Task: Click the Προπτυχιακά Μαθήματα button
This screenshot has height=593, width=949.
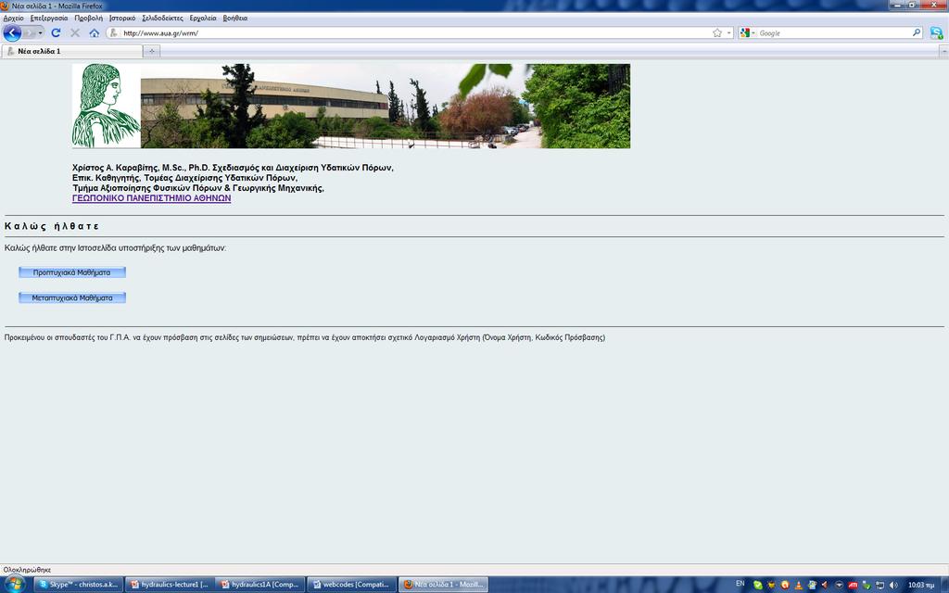Action: (72, 272)
